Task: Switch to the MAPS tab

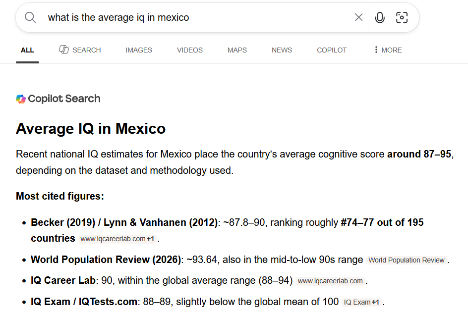Action: pos(237,50)
